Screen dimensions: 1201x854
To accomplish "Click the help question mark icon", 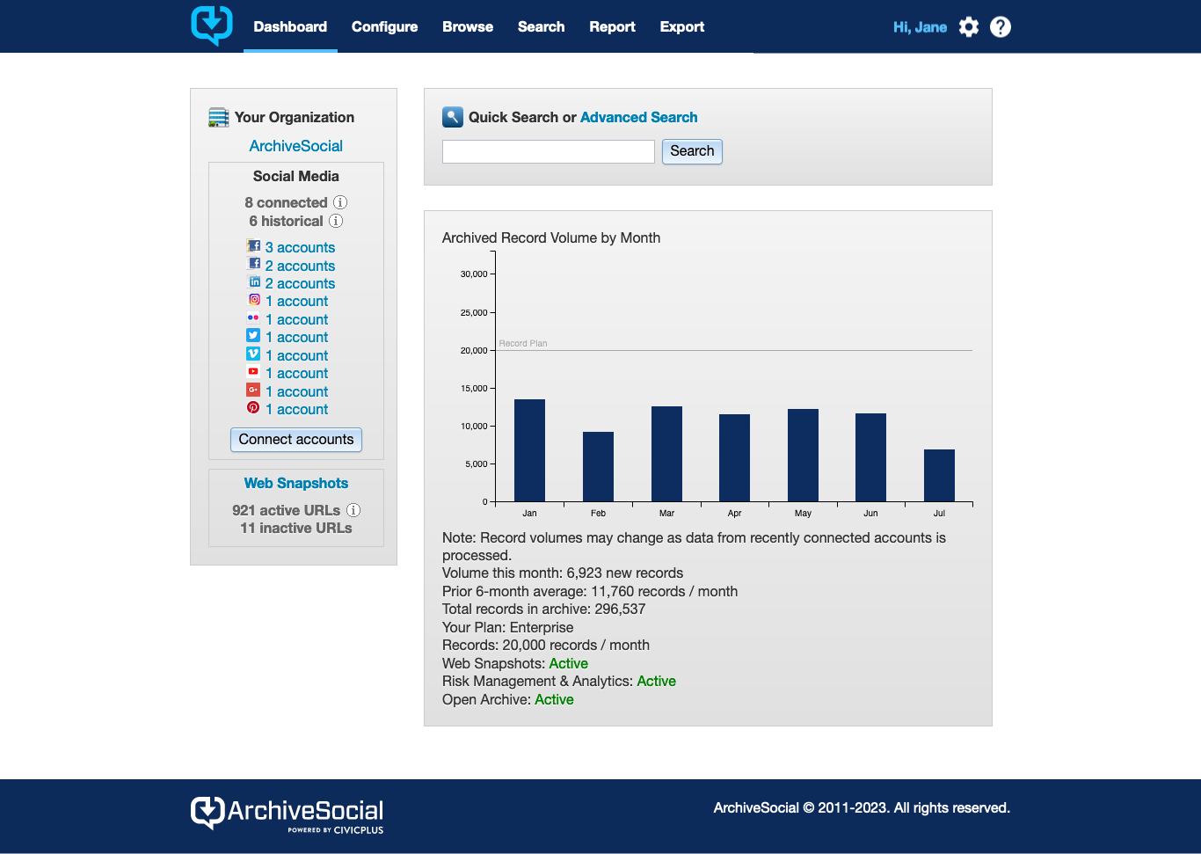I will (x=1001, y=26).
